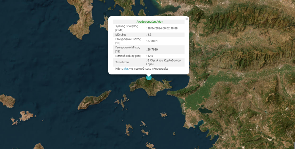Click the location text '8 Χλμ. Α του Καρλοβασίου Σάμου'
The image size is (295, 149).
click(x=164, y=62)
